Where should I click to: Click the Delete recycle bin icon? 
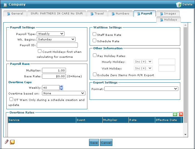click(179, 4)
